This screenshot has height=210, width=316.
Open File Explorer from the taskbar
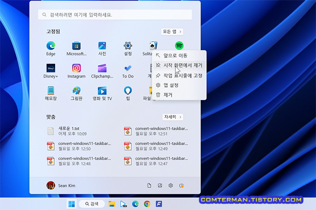pos(112,204)
